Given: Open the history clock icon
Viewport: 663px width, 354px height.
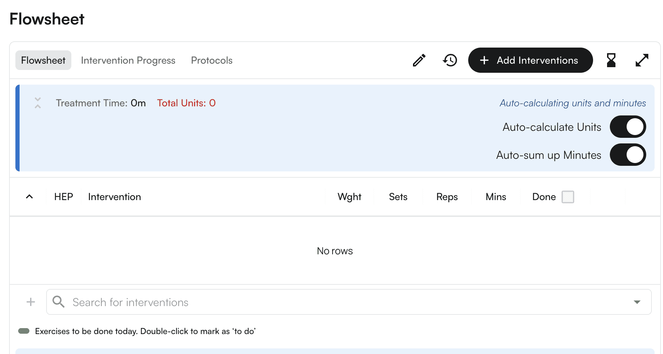Looking at the screenshot, I should pyautogui.click(x=450, y=60).
